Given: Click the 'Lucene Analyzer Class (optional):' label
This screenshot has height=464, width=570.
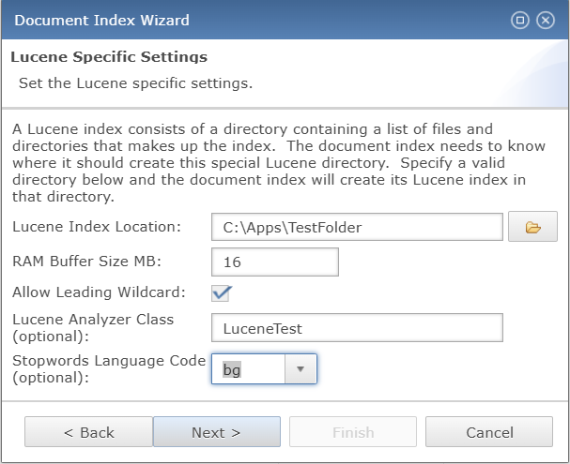Looking at the screenshot, I should pyautogui.click(x=93, y=327).
